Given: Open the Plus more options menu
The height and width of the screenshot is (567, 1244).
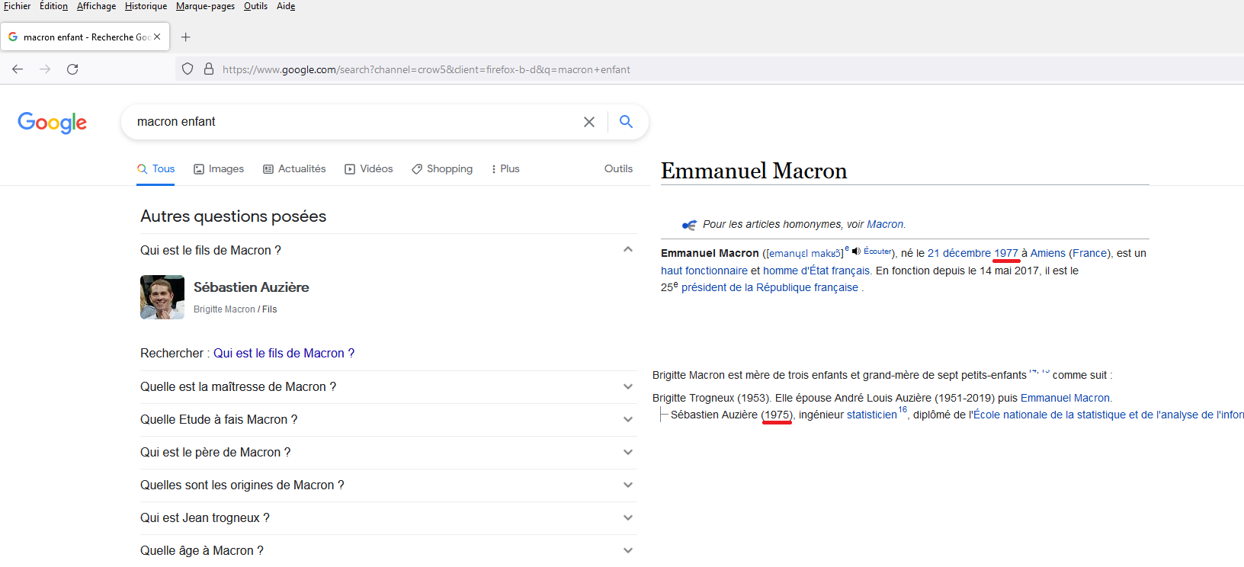Looking at the screenshot, I should pos(505,169).
